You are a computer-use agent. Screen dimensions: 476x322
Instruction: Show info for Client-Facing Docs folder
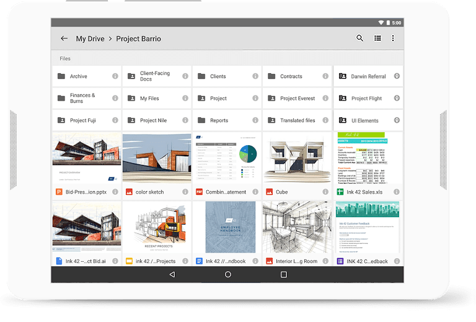(x=185, y=76)
